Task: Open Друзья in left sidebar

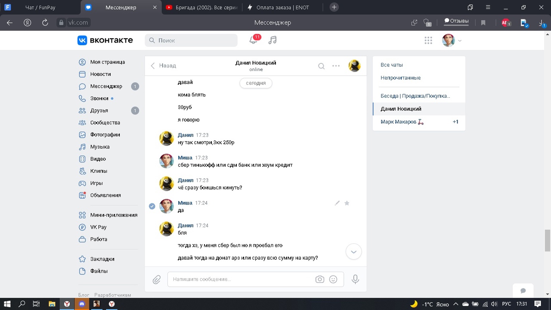Action: click(99, 111)
